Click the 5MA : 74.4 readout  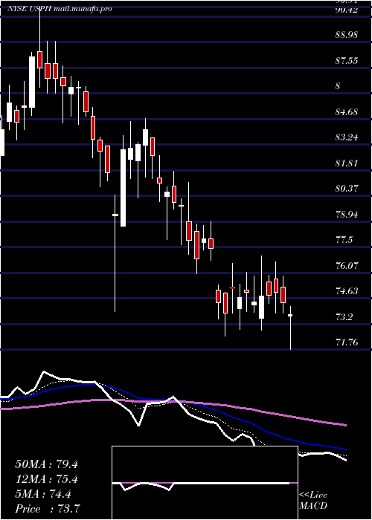tap(43, 494)
